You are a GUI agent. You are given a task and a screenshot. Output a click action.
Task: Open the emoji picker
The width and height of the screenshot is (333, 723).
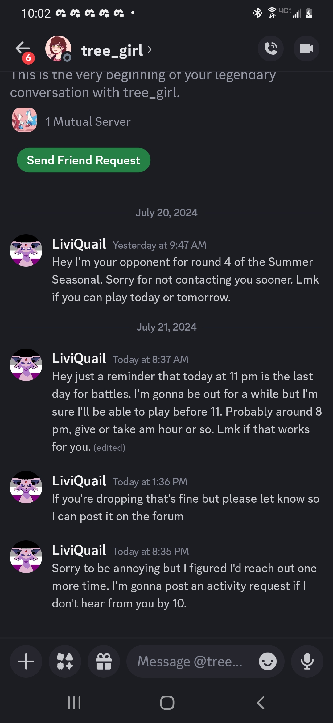click(268, 662)
